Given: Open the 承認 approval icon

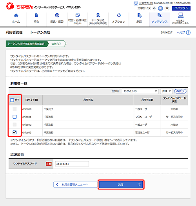Looking at the screenshot, I should [139, 15].
